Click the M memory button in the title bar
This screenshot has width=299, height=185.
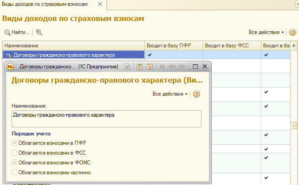pos(162,67)
